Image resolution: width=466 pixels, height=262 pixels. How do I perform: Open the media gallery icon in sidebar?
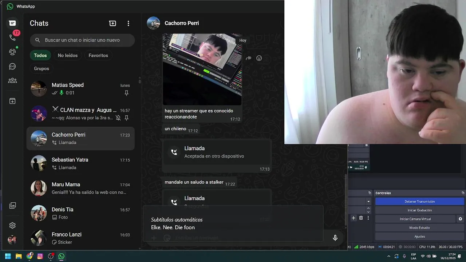[12, 206]
